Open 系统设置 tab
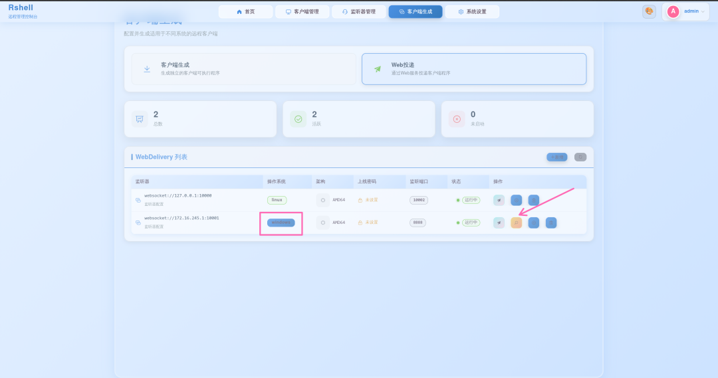 click(x=472, y=11)
